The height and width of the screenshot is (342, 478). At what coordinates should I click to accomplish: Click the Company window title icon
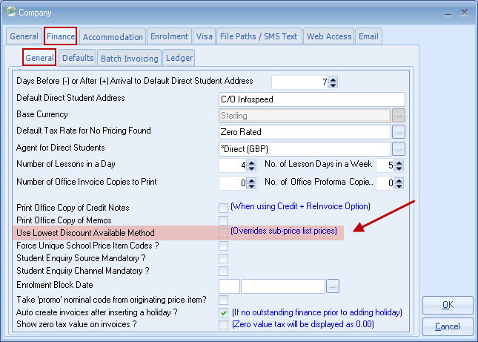[x=10, y=11]
